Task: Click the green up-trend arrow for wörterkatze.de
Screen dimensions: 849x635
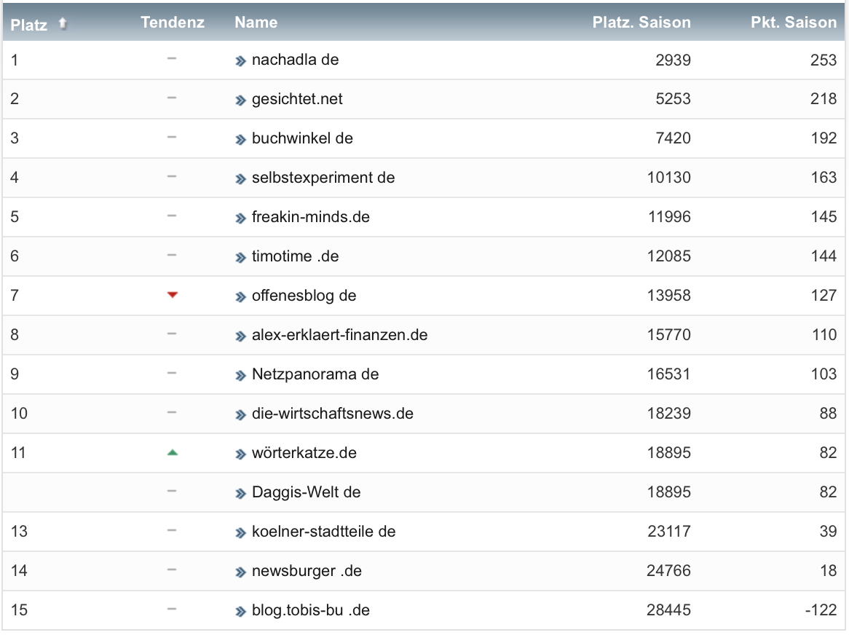Action: (x=172, y=452)
